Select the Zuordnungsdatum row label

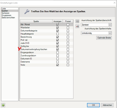pyautogui.click(x=28, y=56)
